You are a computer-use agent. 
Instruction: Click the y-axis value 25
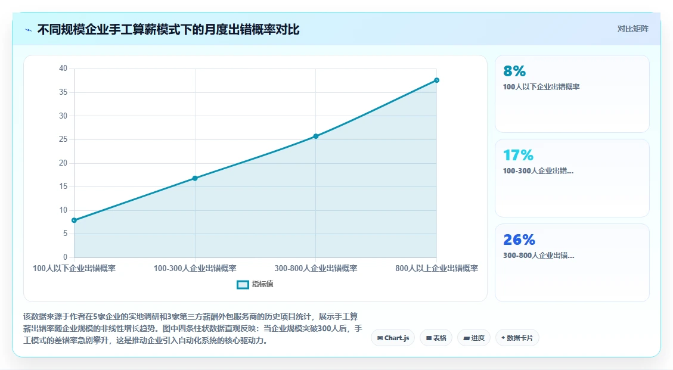tap(63, 139)
